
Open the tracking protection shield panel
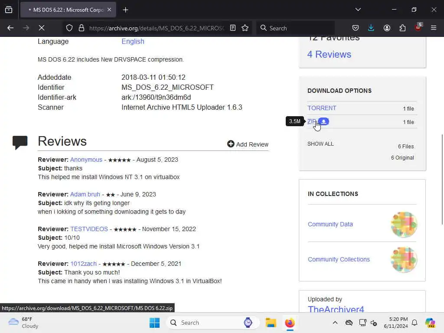(x=69, y=28)
